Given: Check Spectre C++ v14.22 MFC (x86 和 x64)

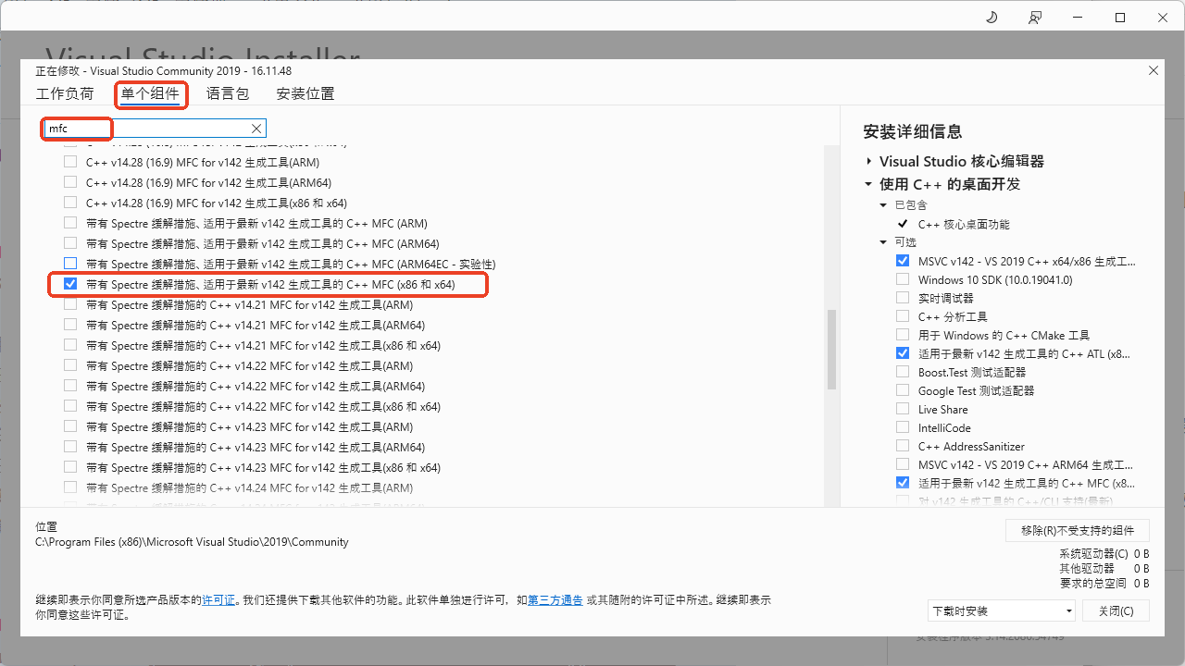Looking at the screenshot, I should pos(70,406).
